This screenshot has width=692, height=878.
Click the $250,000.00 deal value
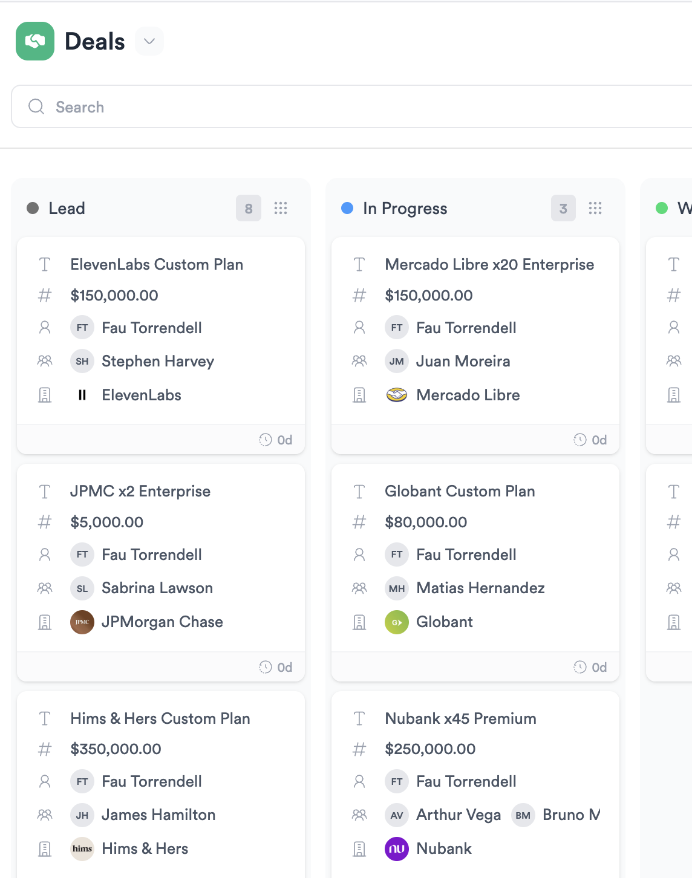[430, 749]
